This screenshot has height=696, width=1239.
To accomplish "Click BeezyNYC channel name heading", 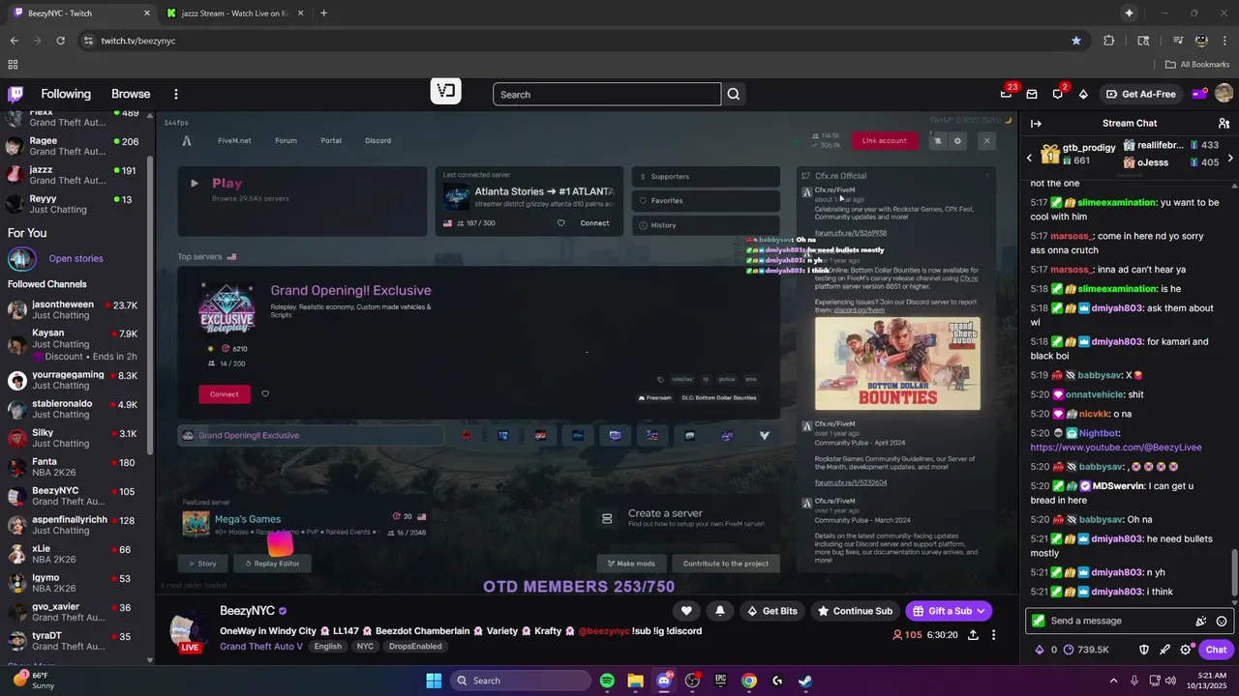I will (x=247, y=611).
